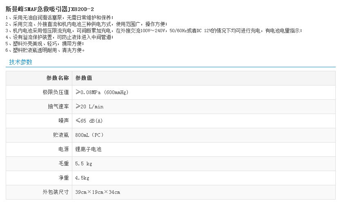Click feature line 4 about 溢流保护装置

coord(59,37)
